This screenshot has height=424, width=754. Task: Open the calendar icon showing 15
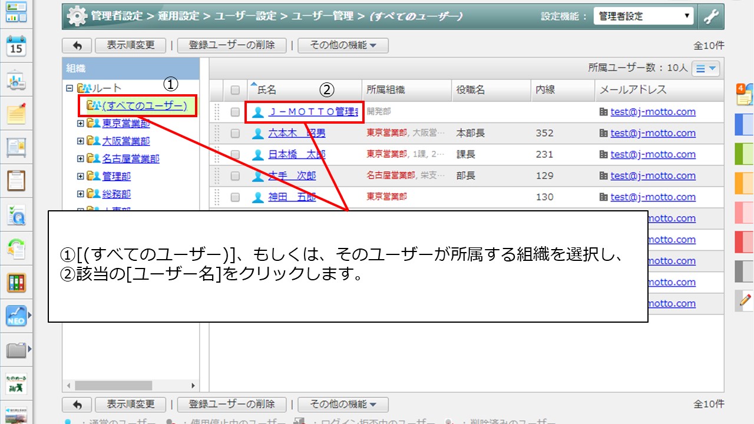(x=16, y=46)
